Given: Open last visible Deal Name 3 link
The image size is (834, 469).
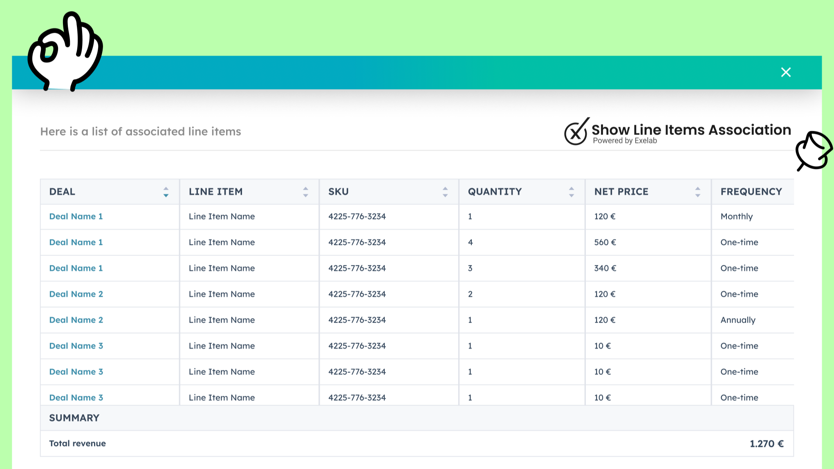Looking at the screenshot, I should 76,397.
